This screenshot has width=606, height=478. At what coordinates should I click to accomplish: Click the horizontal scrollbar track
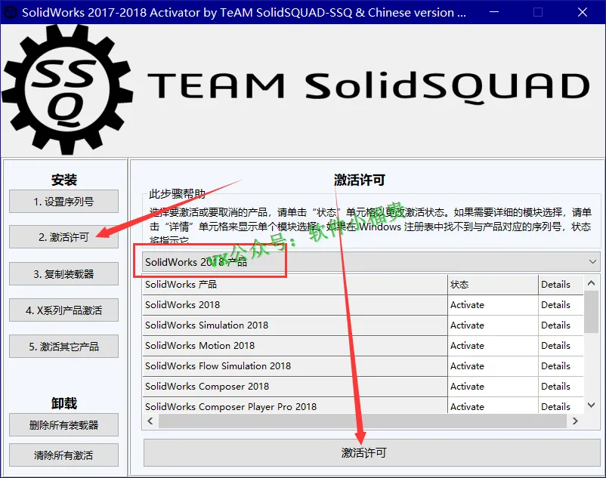pos(363,421)
